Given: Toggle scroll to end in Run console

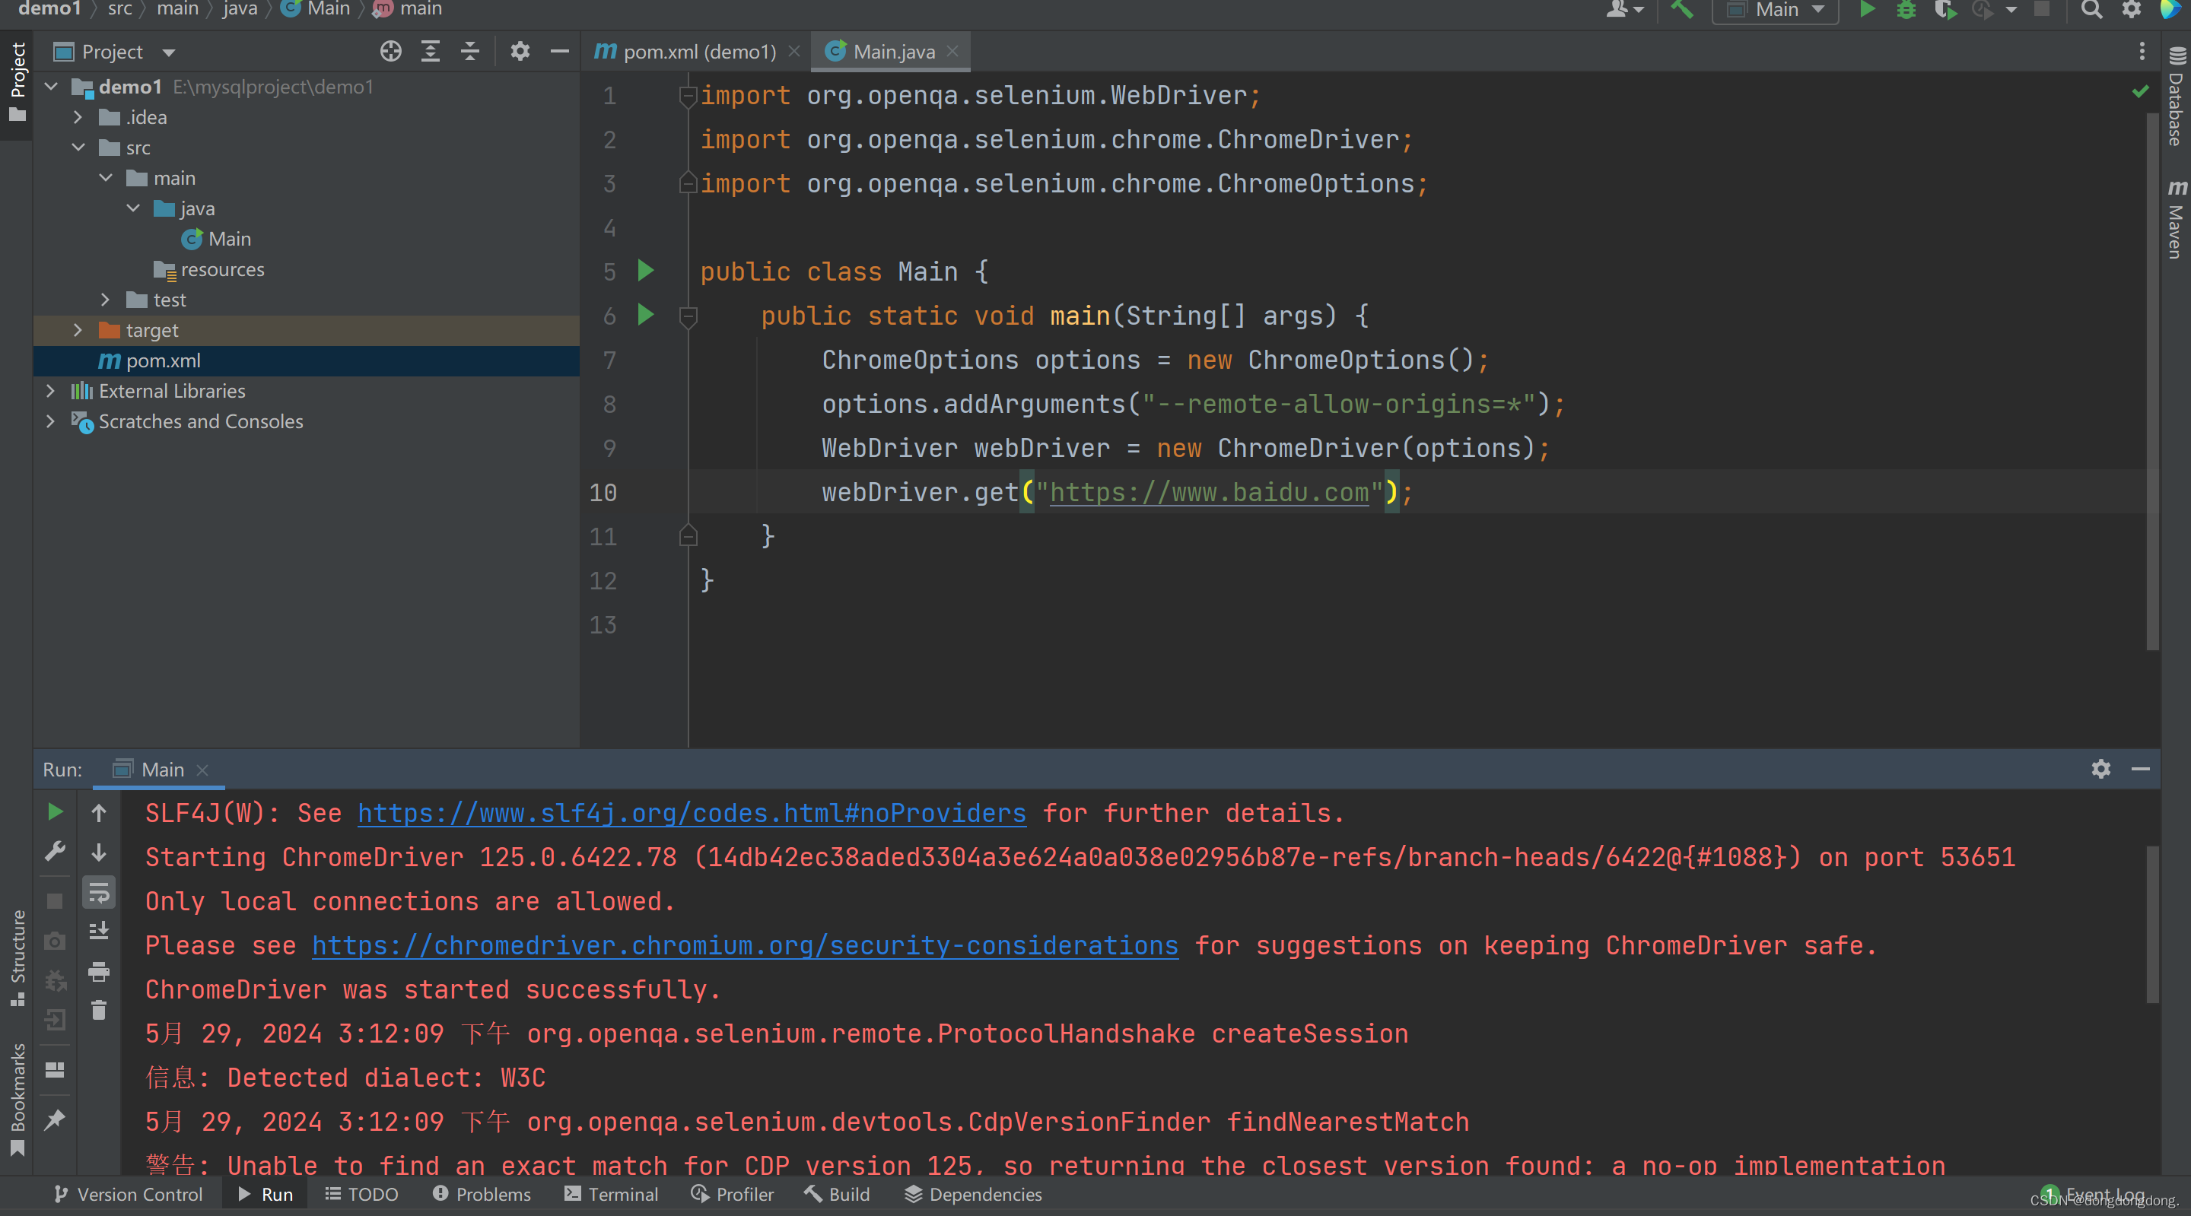Looking at the screenshot, I should [x=99, y=931].
